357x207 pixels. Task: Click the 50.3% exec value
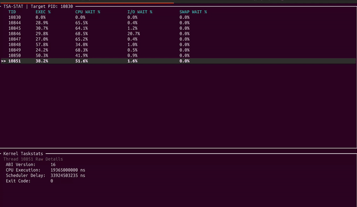pos(42,55)
